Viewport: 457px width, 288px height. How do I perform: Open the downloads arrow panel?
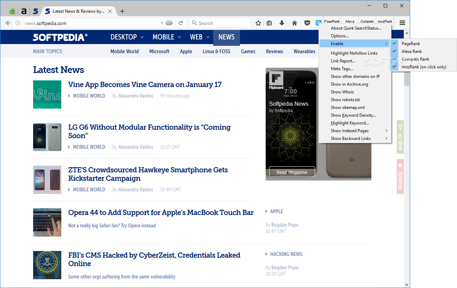(282, 23)
